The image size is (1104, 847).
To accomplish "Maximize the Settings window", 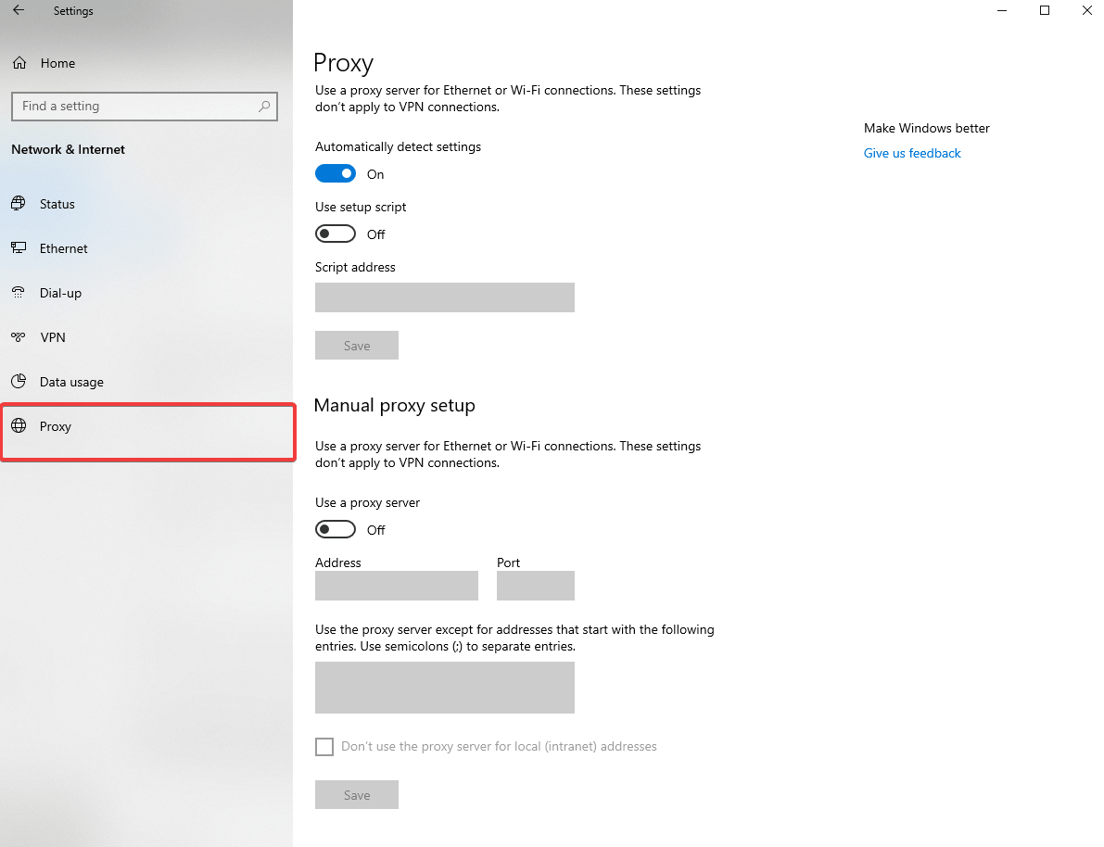I will point(1045,10).
